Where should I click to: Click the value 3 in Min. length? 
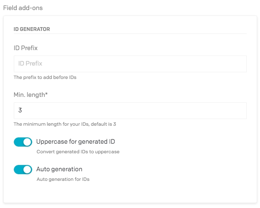[x=20, y=111]
